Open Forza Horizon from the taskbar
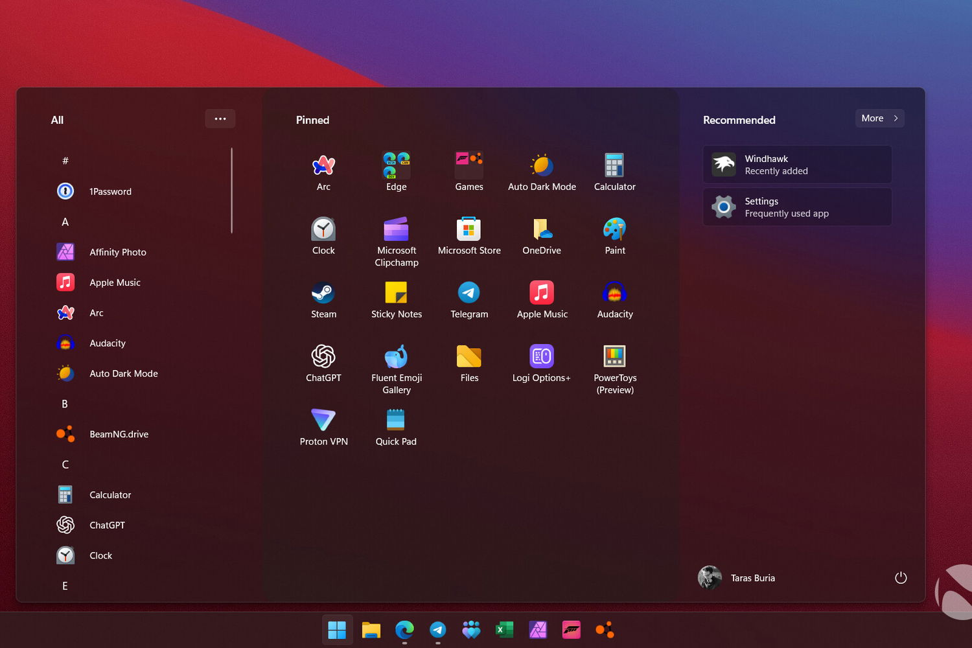The image size is (972, 648). [572, 630]
